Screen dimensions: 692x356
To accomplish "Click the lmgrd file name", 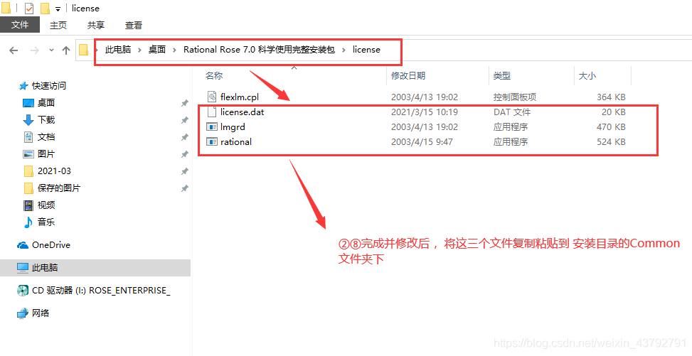I will (x=233, y=127).
